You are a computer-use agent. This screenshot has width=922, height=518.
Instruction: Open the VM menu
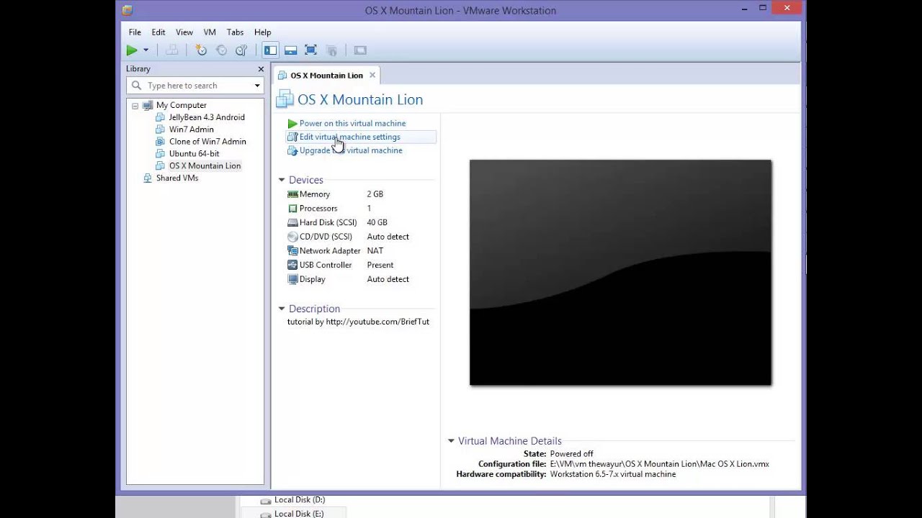pyautogui.click(x=210, y=32)
